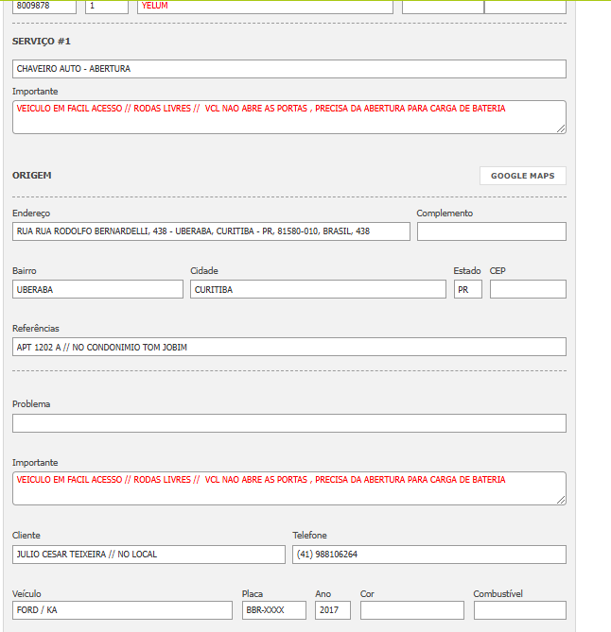611x632 pixels.
Task: Click the empty Combustível field
Action: 519,610
